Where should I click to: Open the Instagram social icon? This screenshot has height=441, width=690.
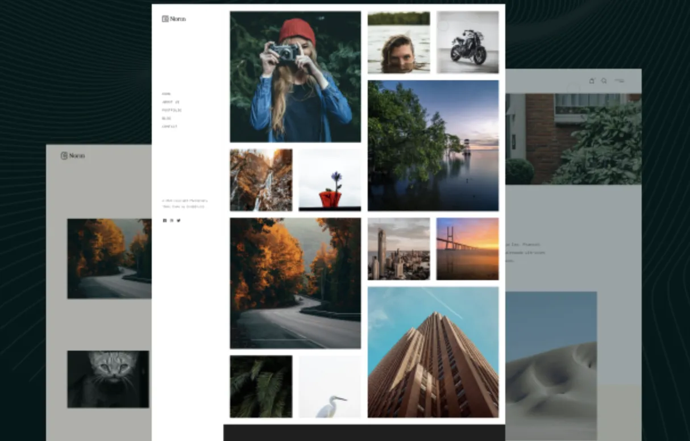[172, 220]
